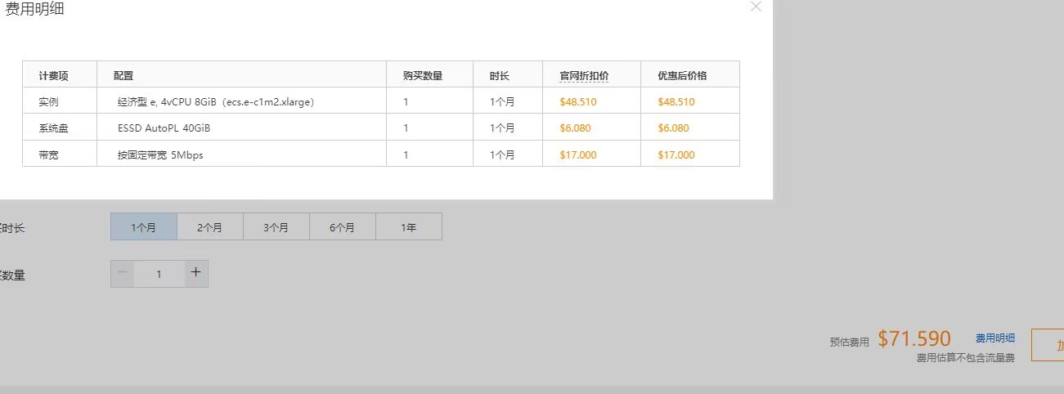Click the ESSD AutoPL 40GiB row
The height and width of the screenshot is (394, 1064).
pyautogui.click(x=159, y=128)
